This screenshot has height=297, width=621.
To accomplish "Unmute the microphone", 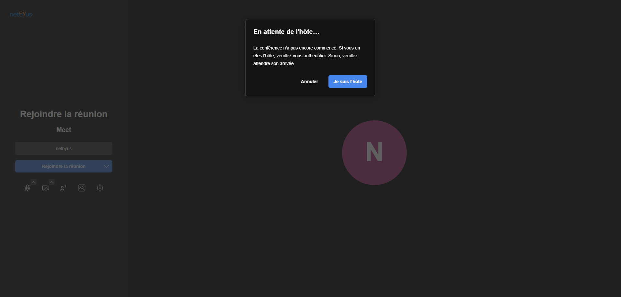I will (x=28, y=188).
